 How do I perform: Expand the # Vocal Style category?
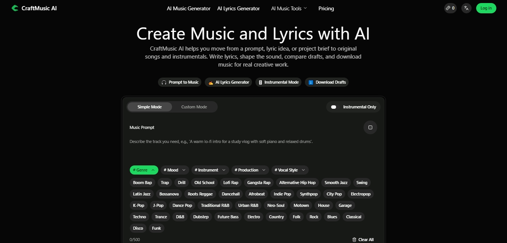[290, 170]
